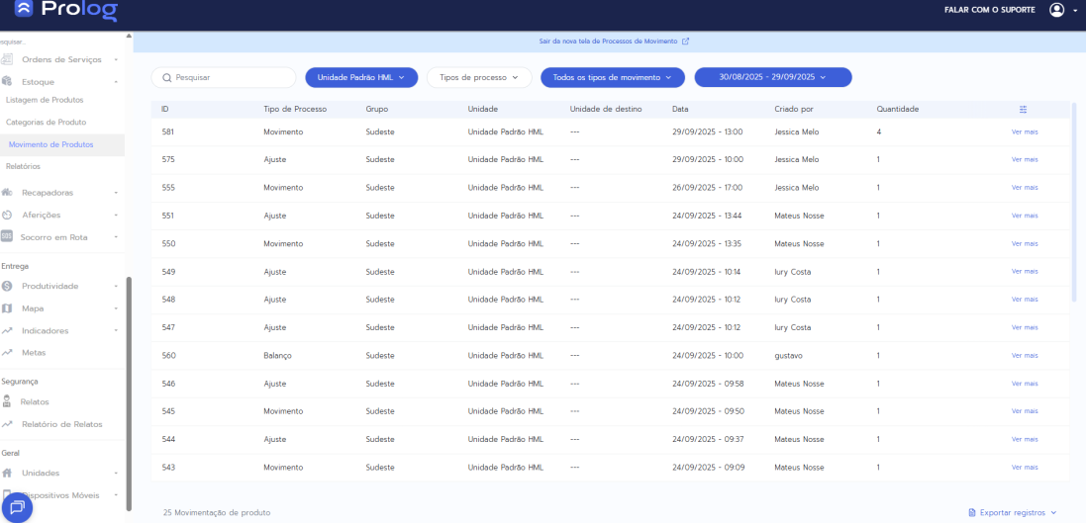Click the Mapa sidebar icon
1086x523 pixels.
pyautogui.click(x=7, y=308)
